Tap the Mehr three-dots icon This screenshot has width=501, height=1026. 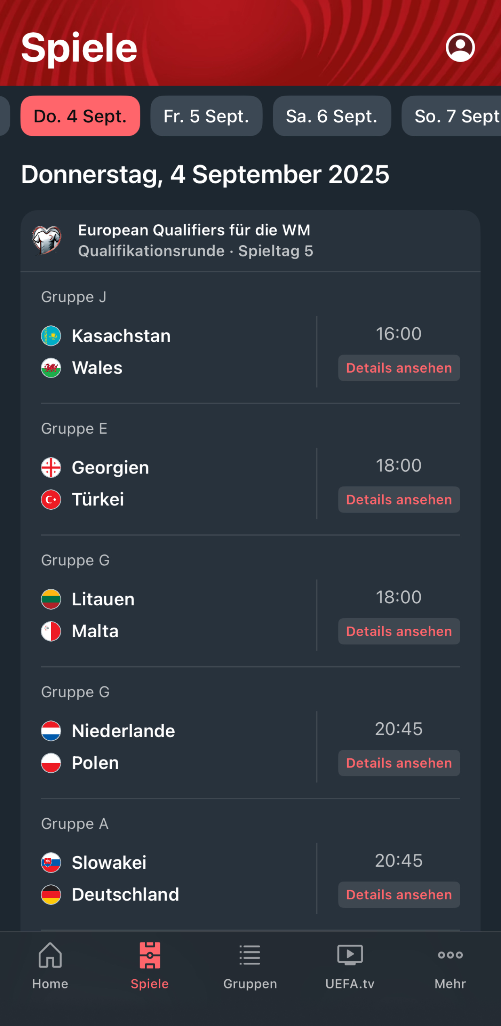point(450,955)
